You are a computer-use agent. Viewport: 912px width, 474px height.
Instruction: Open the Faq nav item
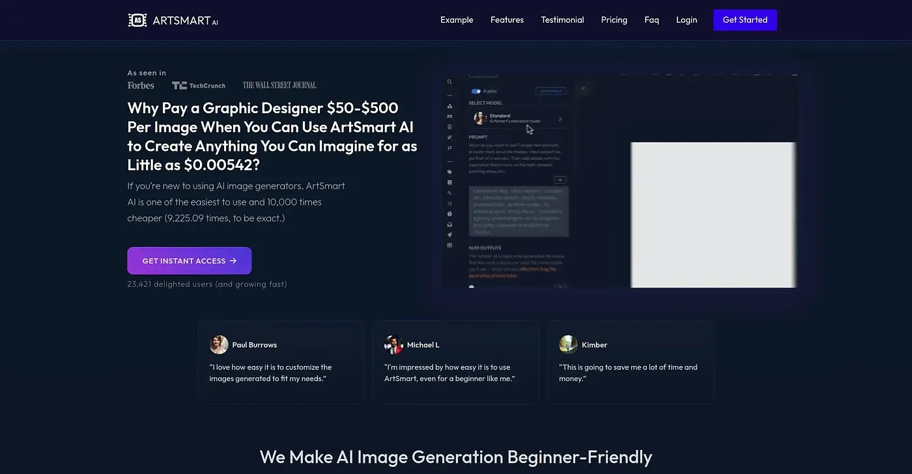click(651, 20)
